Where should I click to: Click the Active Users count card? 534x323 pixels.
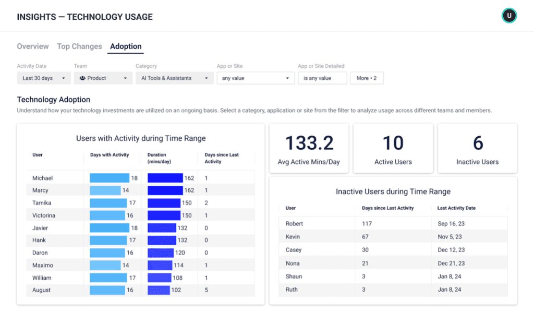(393, 148)
